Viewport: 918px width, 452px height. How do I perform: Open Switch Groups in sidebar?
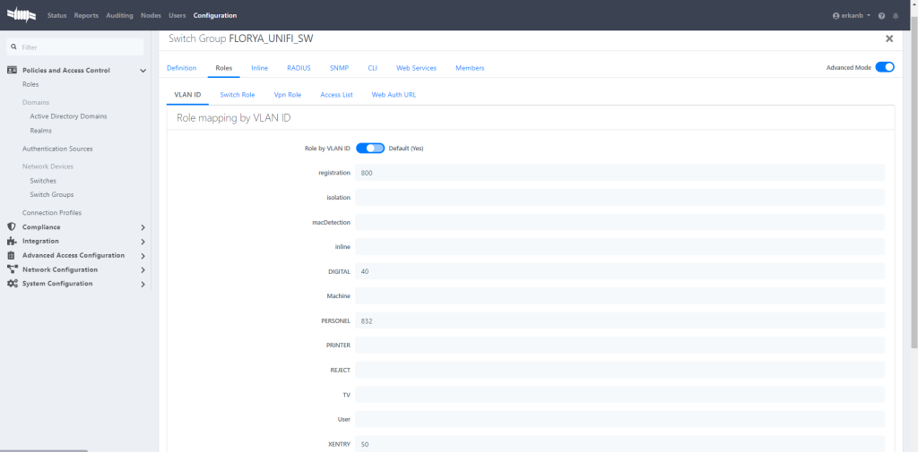click(52, 194)
